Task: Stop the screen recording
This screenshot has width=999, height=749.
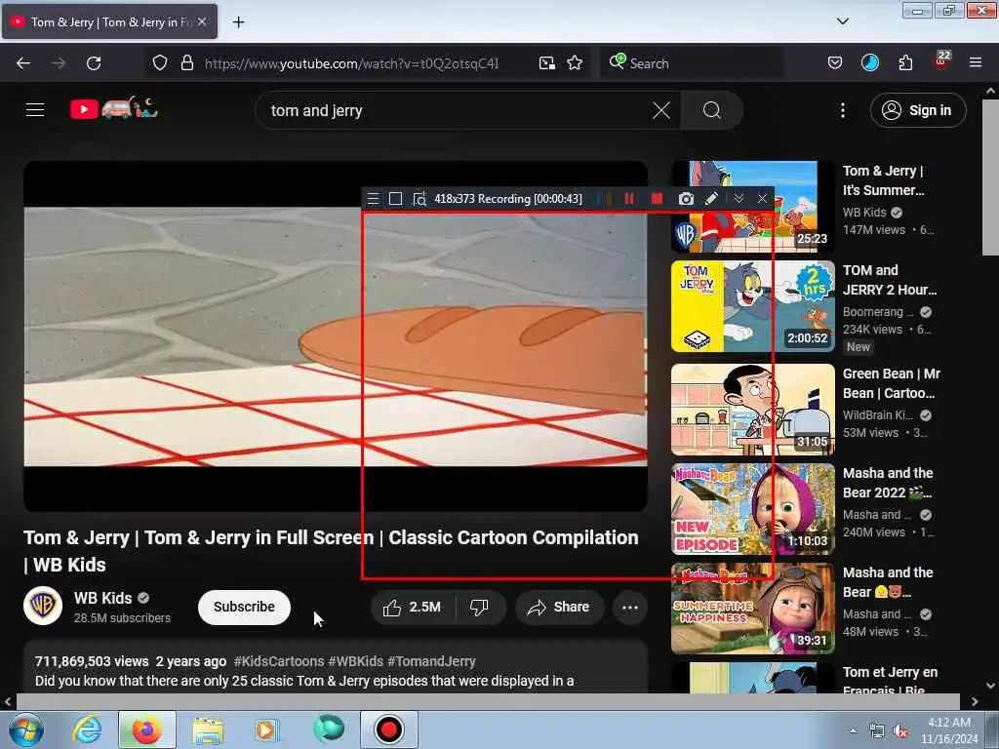Action: [657, 199]
